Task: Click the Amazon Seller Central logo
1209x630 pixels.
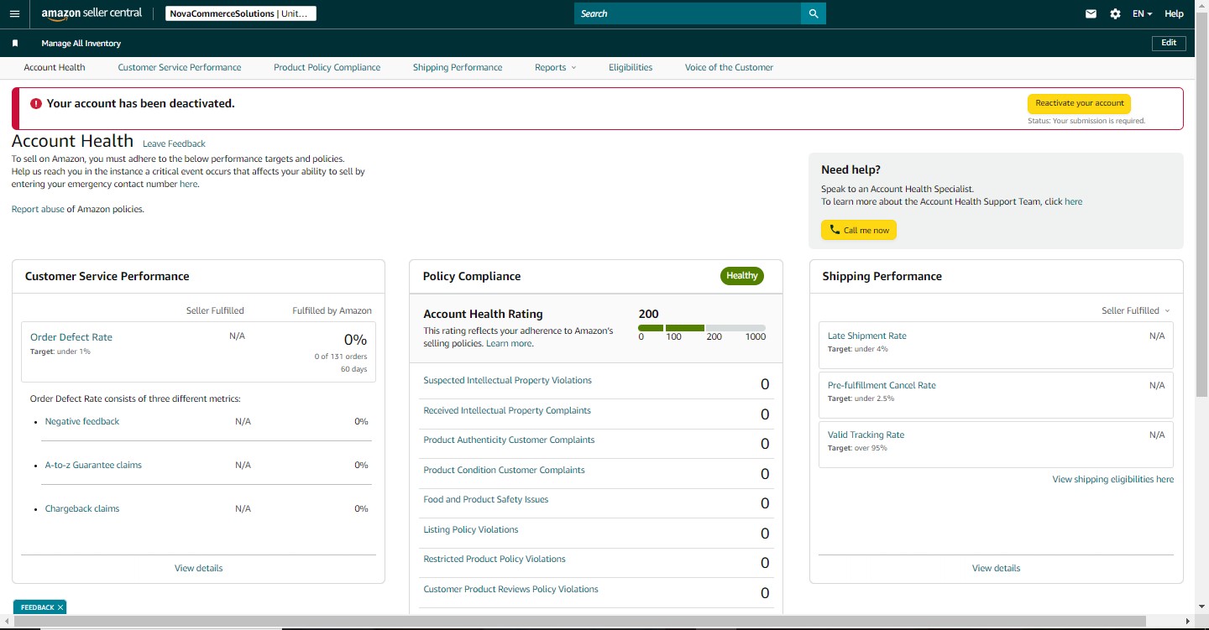Action: (92, 13)
